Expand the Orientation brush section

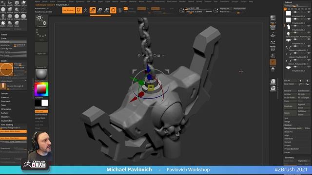6,109
